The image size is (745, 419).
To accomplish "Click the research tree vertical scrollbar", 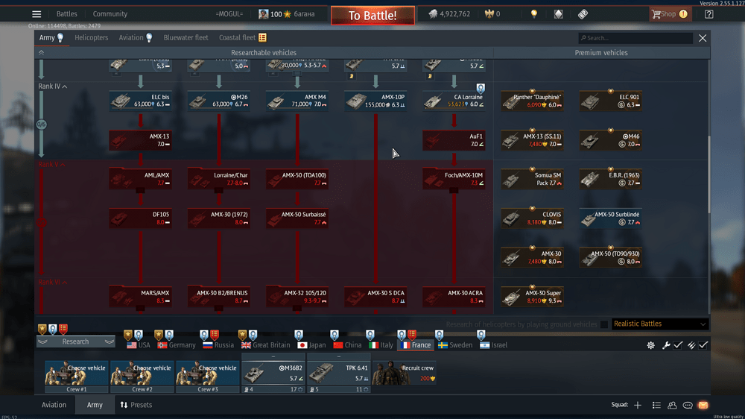I will tap(709, 174).
